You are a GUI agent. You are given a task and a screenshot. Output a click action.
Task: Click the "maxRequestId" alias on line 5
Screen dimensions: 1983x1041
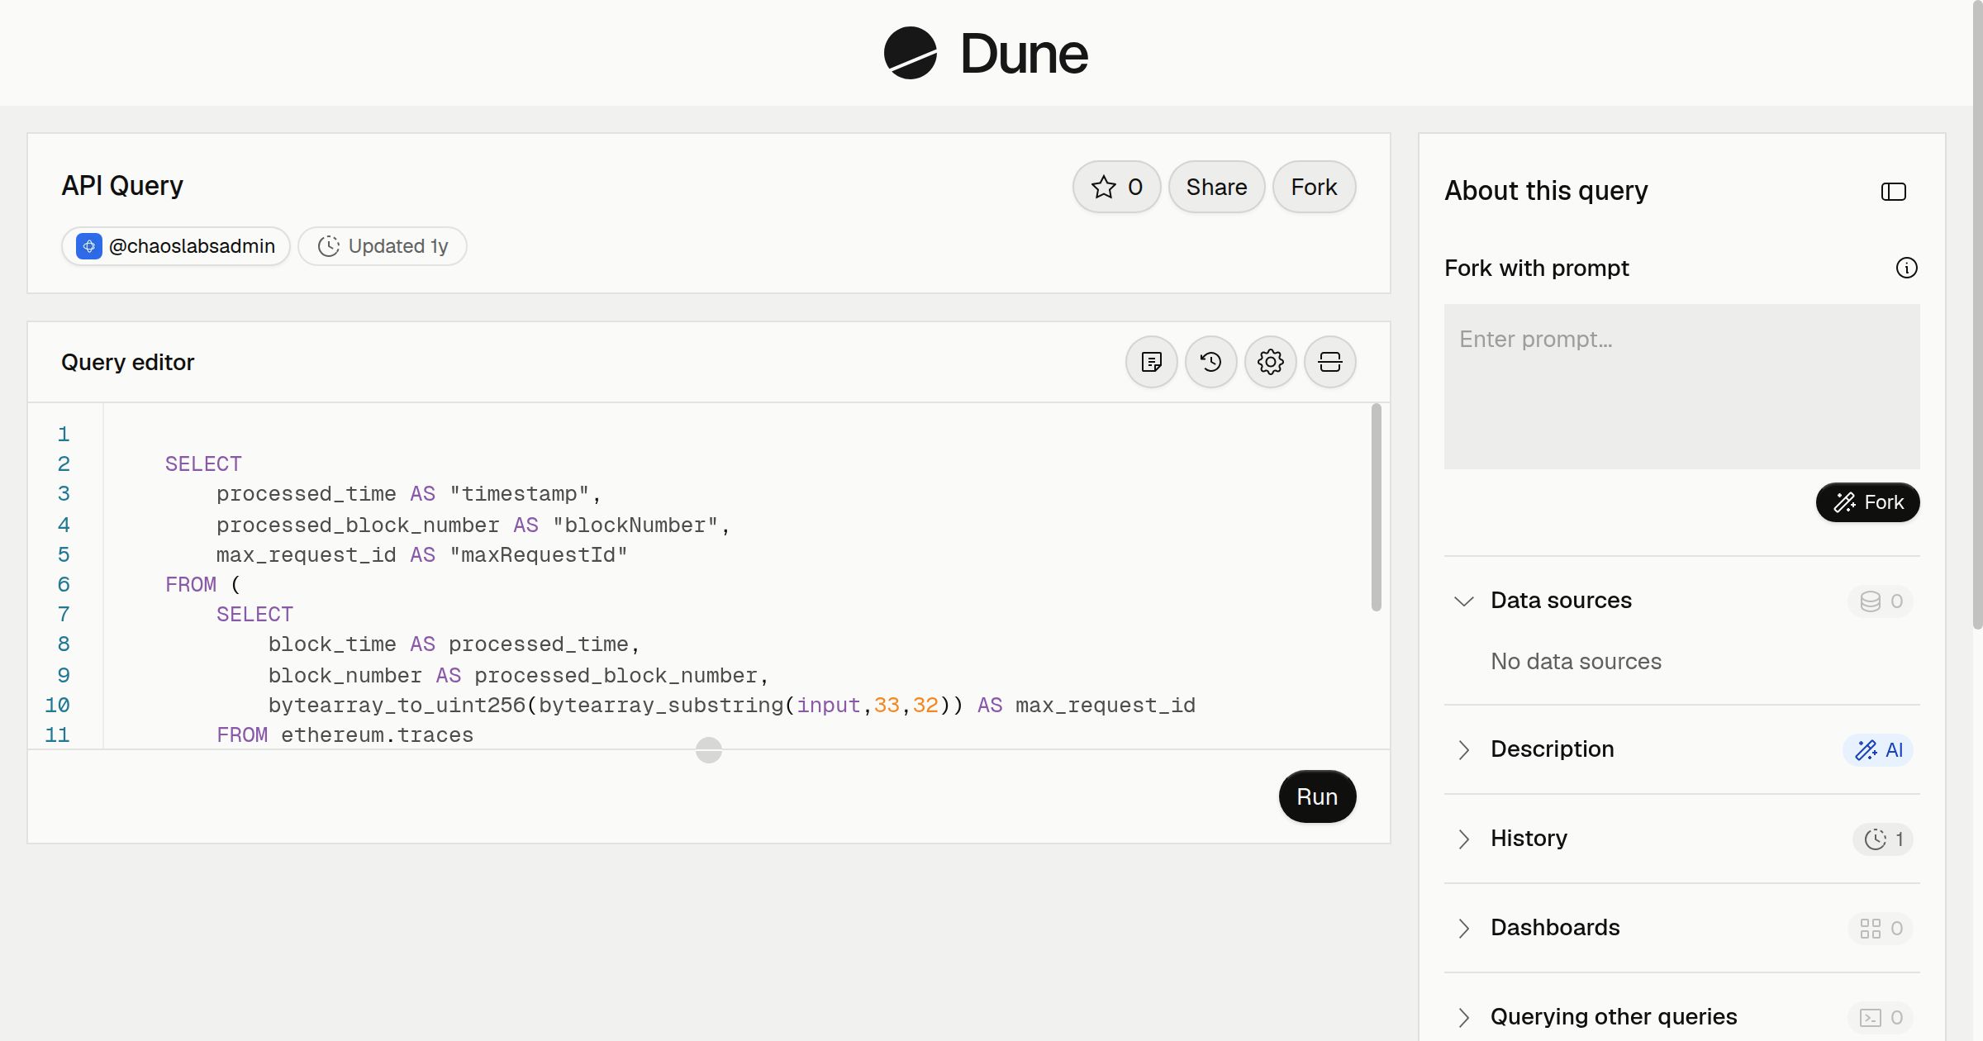pyautogui.click(x=538, y=554)
